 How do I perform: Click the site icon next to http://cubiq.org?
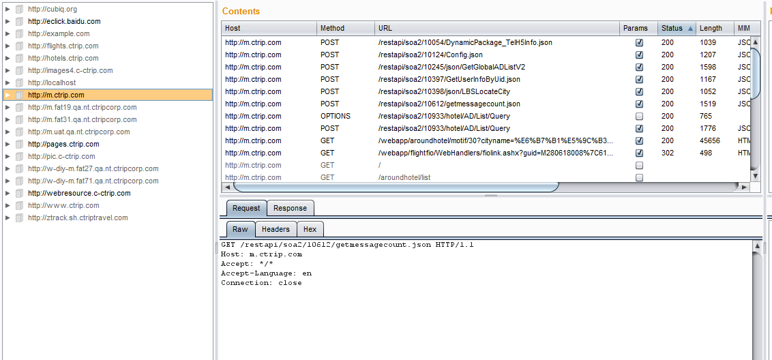(20, 10)
